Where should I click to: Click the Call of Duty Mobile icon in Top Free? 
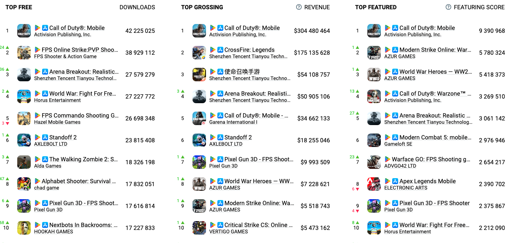pos(24,31)
